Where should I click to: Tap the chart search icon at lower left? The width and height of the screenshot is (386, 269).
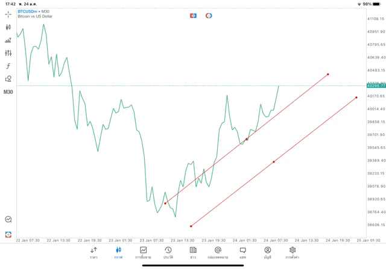tap(8, 220)
